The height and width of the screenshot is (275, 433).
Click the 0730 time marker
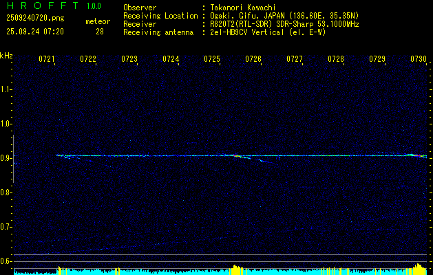click(419, 59)
